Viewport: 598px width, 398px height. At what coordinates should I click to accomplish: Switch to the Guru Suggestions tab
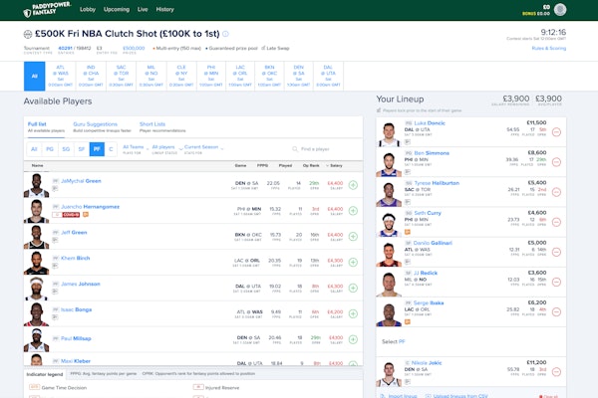point(102,127)
